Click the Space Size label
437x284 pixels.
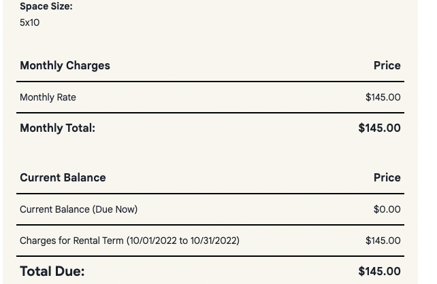[x=46, y=7]
